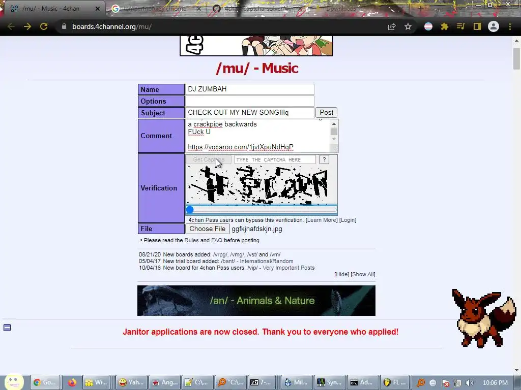Open the Extensions puzzle-piece menu
The width and height of the screenshot is (521, 390).
(445, 26)
